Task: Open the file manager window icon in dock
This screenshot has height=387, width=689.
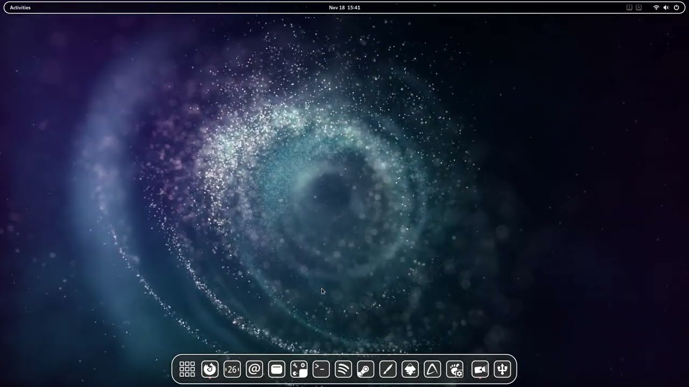Action: click(277, 369)
